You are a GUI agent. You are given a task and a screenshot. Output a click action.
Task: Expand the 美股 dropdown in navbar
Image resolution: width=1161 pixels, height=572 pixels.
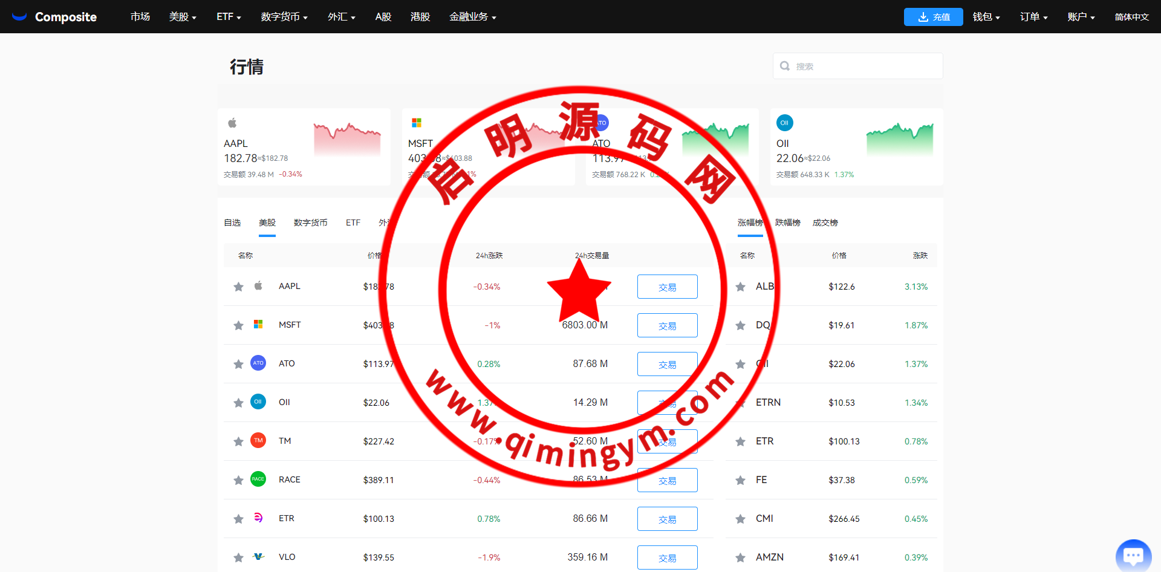point(183,17)
